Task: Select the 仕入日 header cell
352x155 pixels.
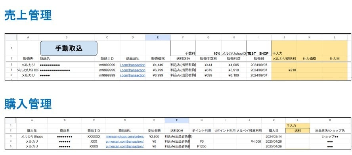Action: (335, 59)
